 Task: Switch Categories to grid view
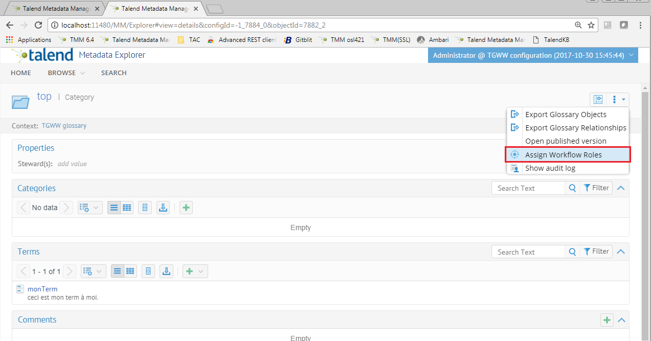pyautogui.click(x=127, y=208)
